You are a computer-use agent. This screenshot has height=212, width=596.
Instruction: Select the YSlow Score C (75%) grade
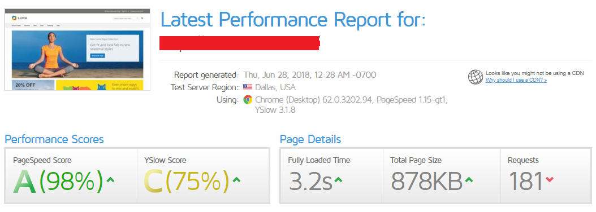pos(187,180)
